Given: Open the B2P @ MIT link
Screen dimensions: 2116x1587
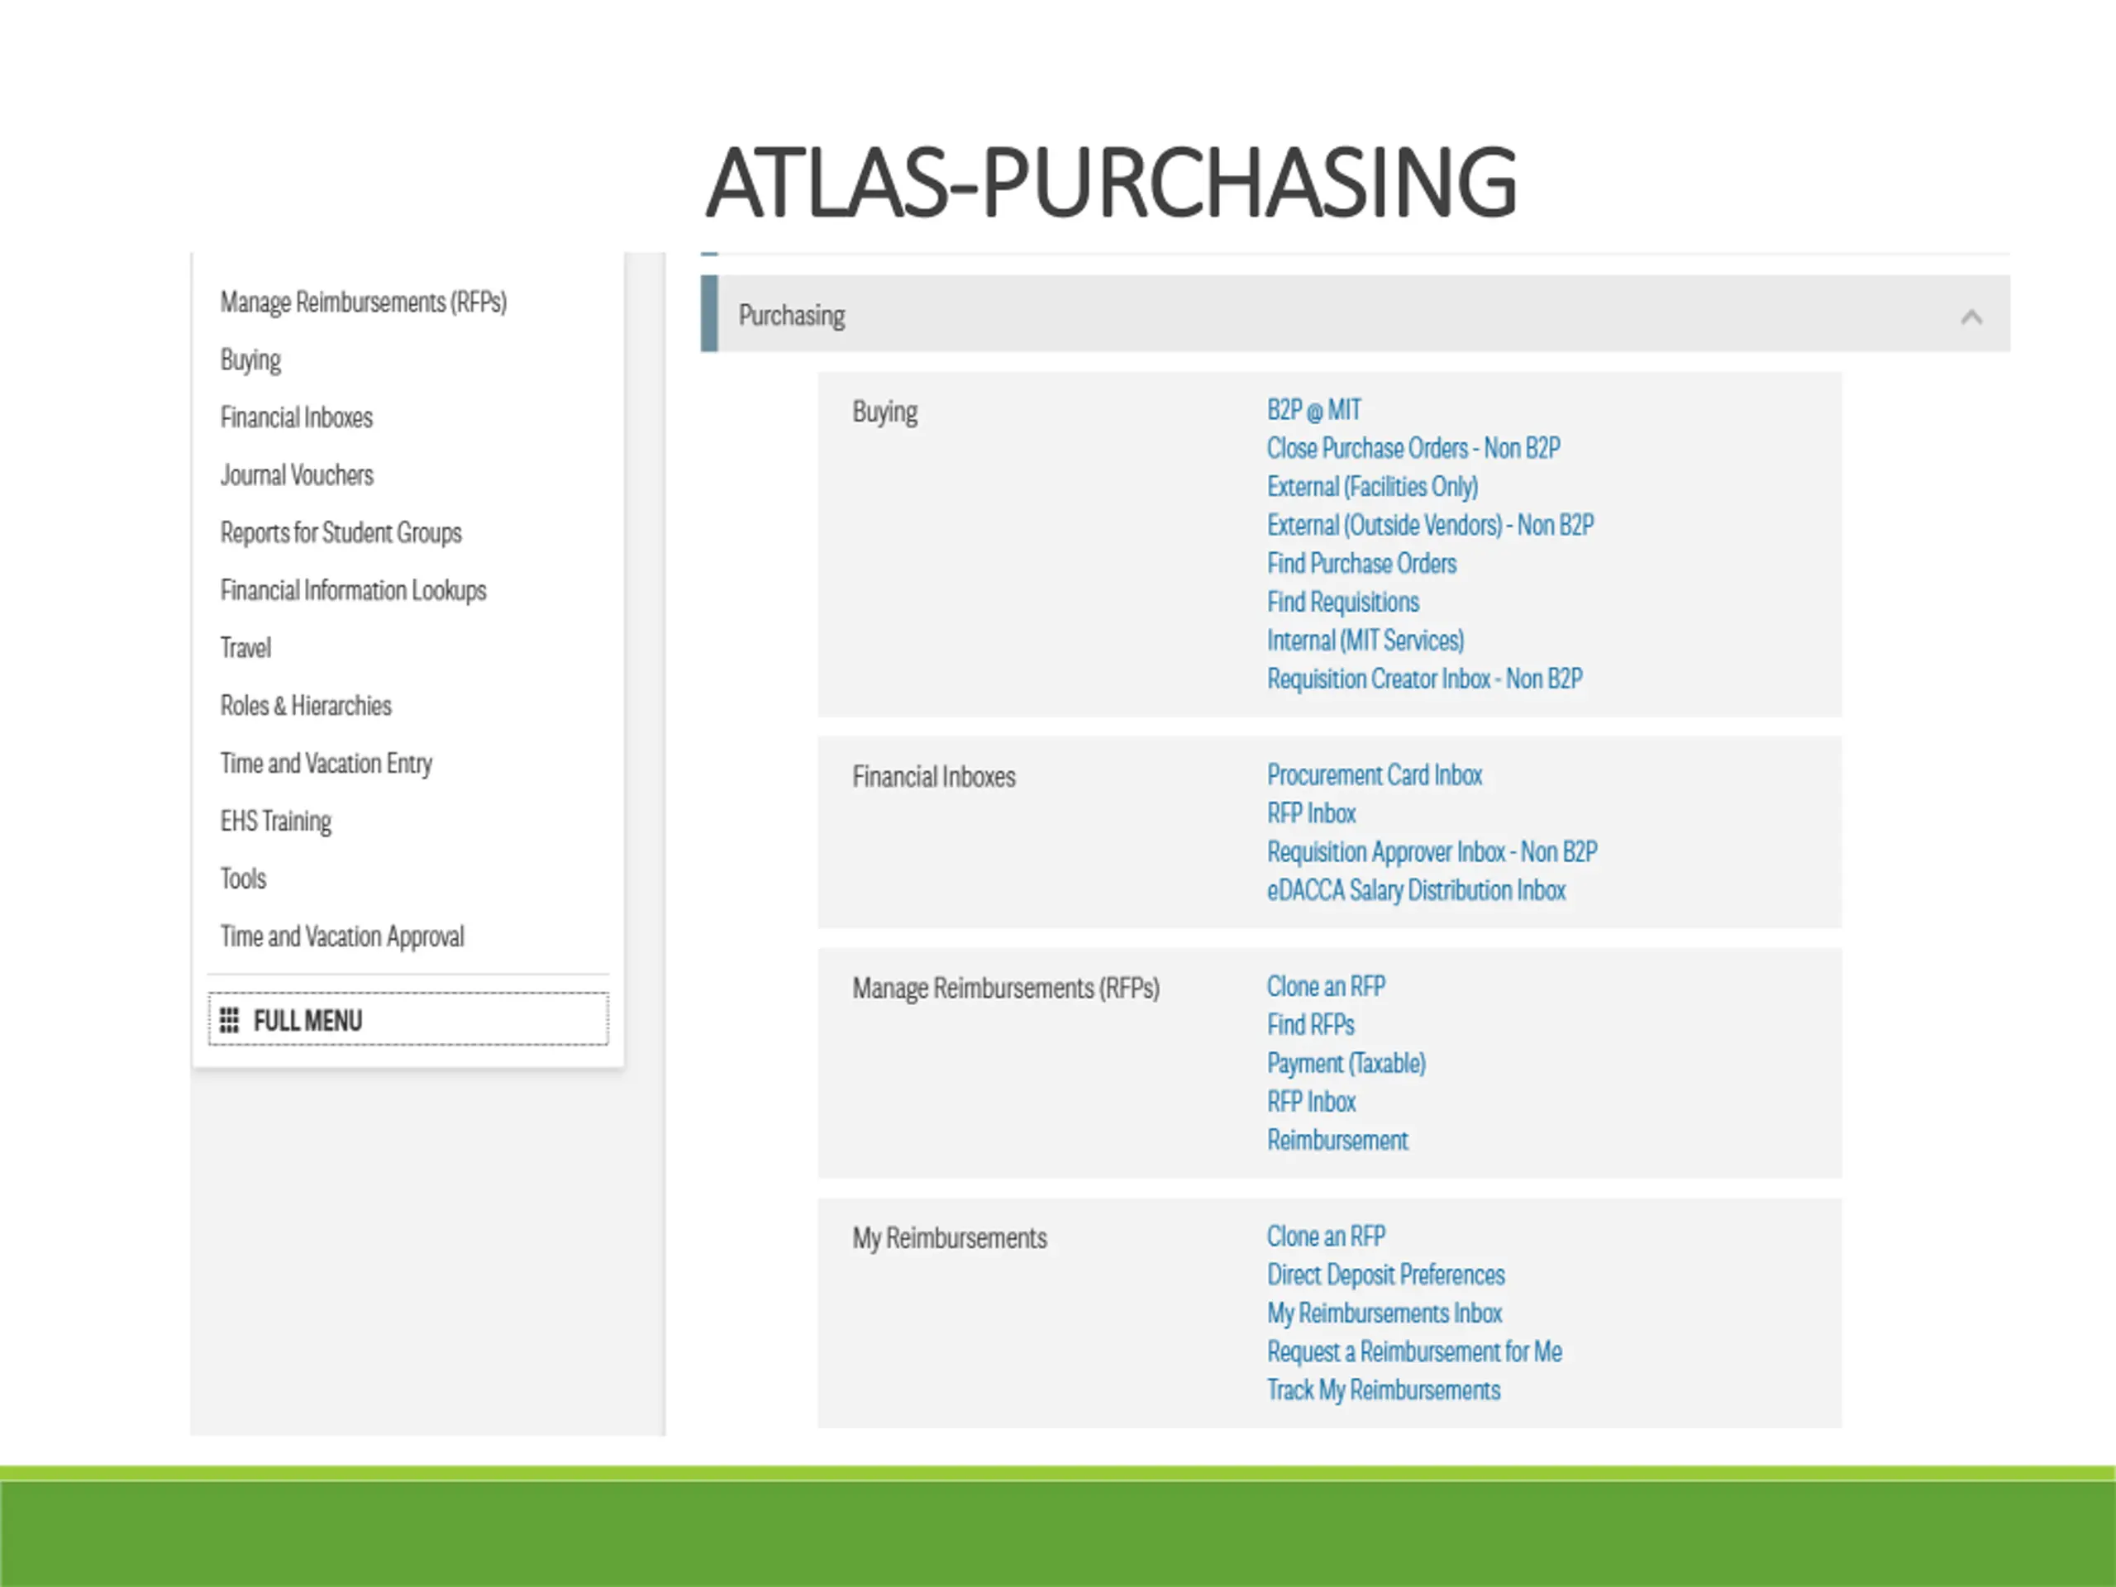Looking at the screenshot, I should click(1313, 410).
